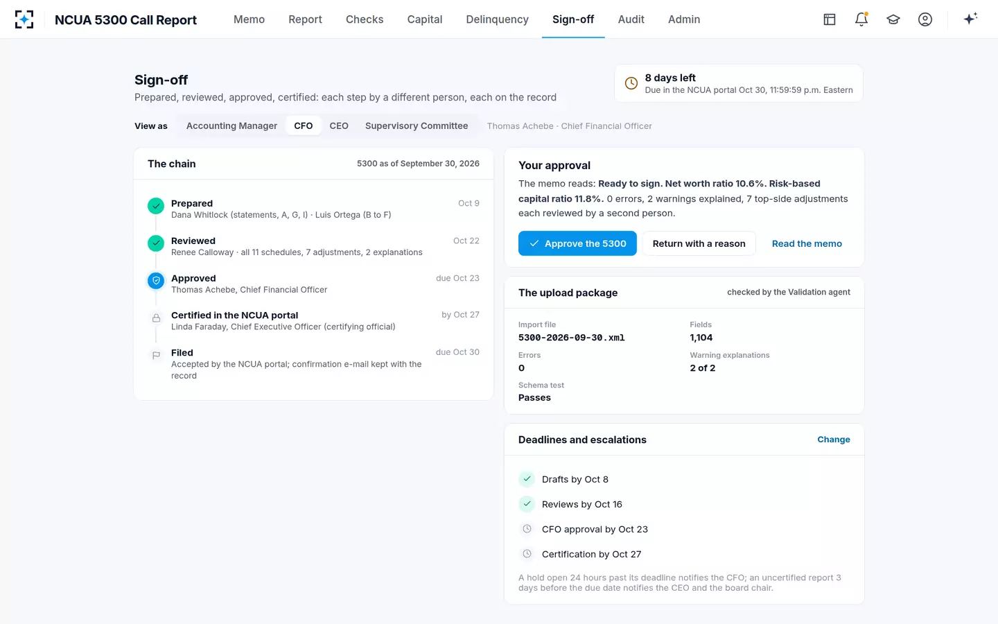This screenshot has width=998, height=624.
Task: Select the Sign-off tab
Action: coord(573,19)
